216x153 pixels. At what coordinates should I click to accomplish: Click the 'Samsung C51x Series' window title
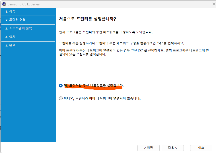click(24, 4)
